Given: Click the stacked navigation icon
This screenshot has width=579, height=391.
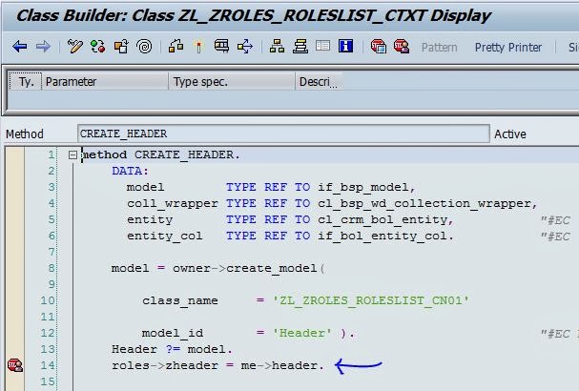Looking at the screenshot, I should coord(300,47).
